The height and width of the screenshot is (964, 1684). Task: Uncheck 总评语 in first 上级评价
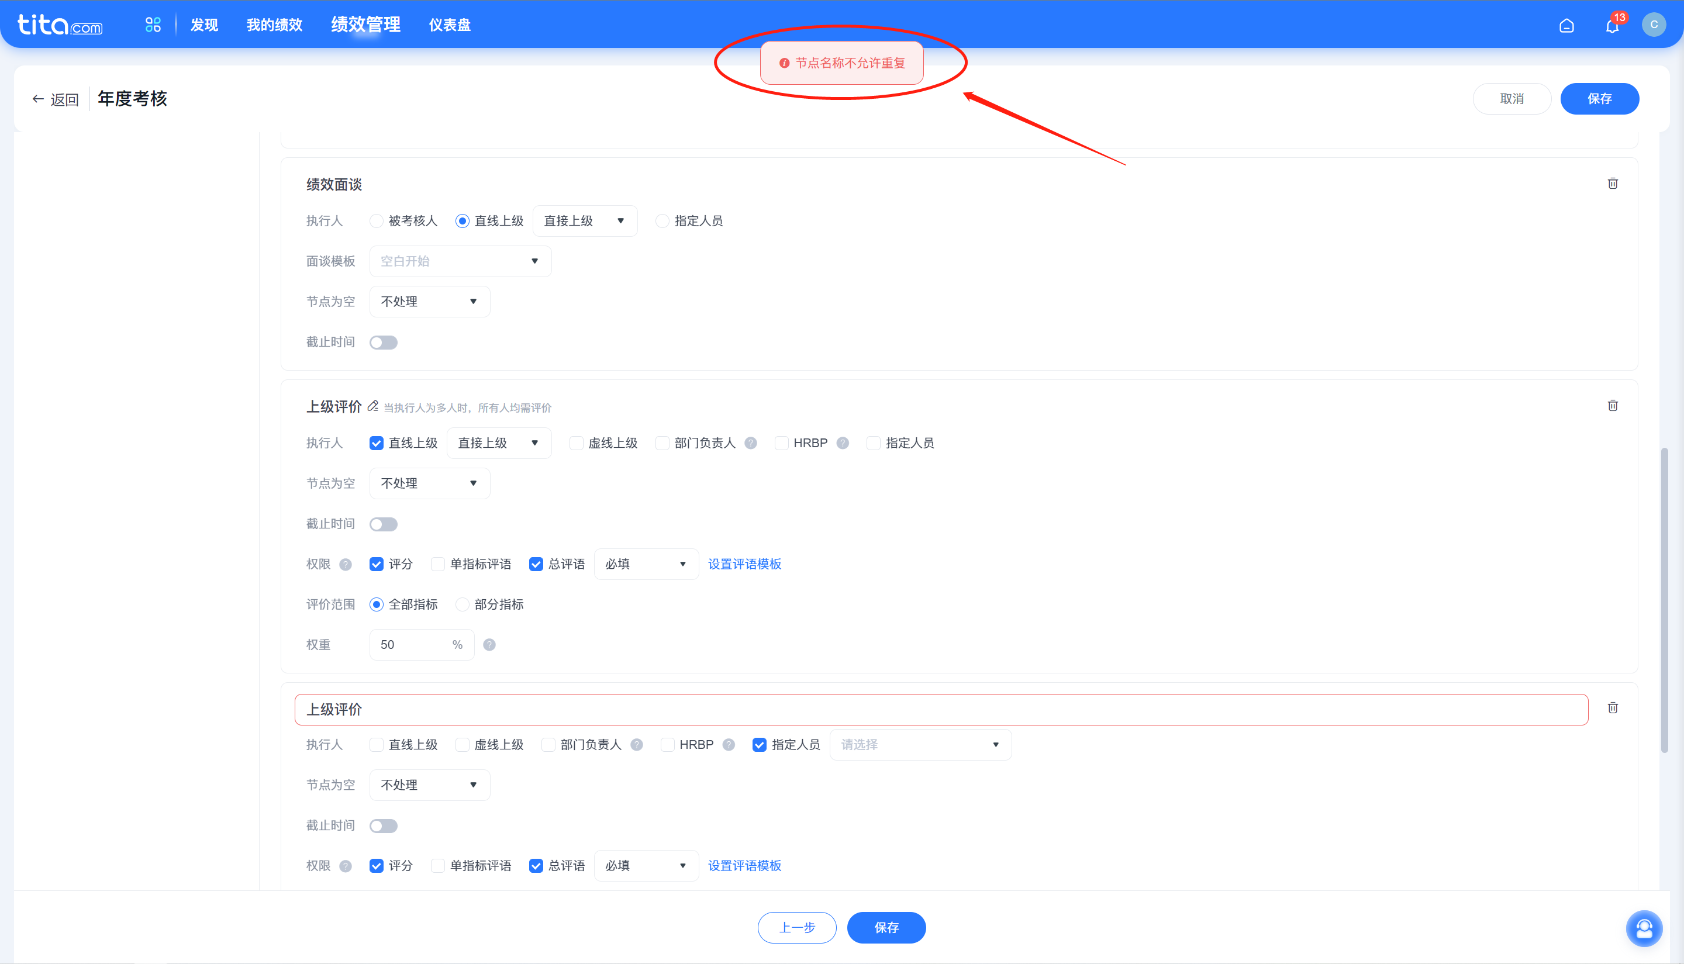tap(536, 564)
